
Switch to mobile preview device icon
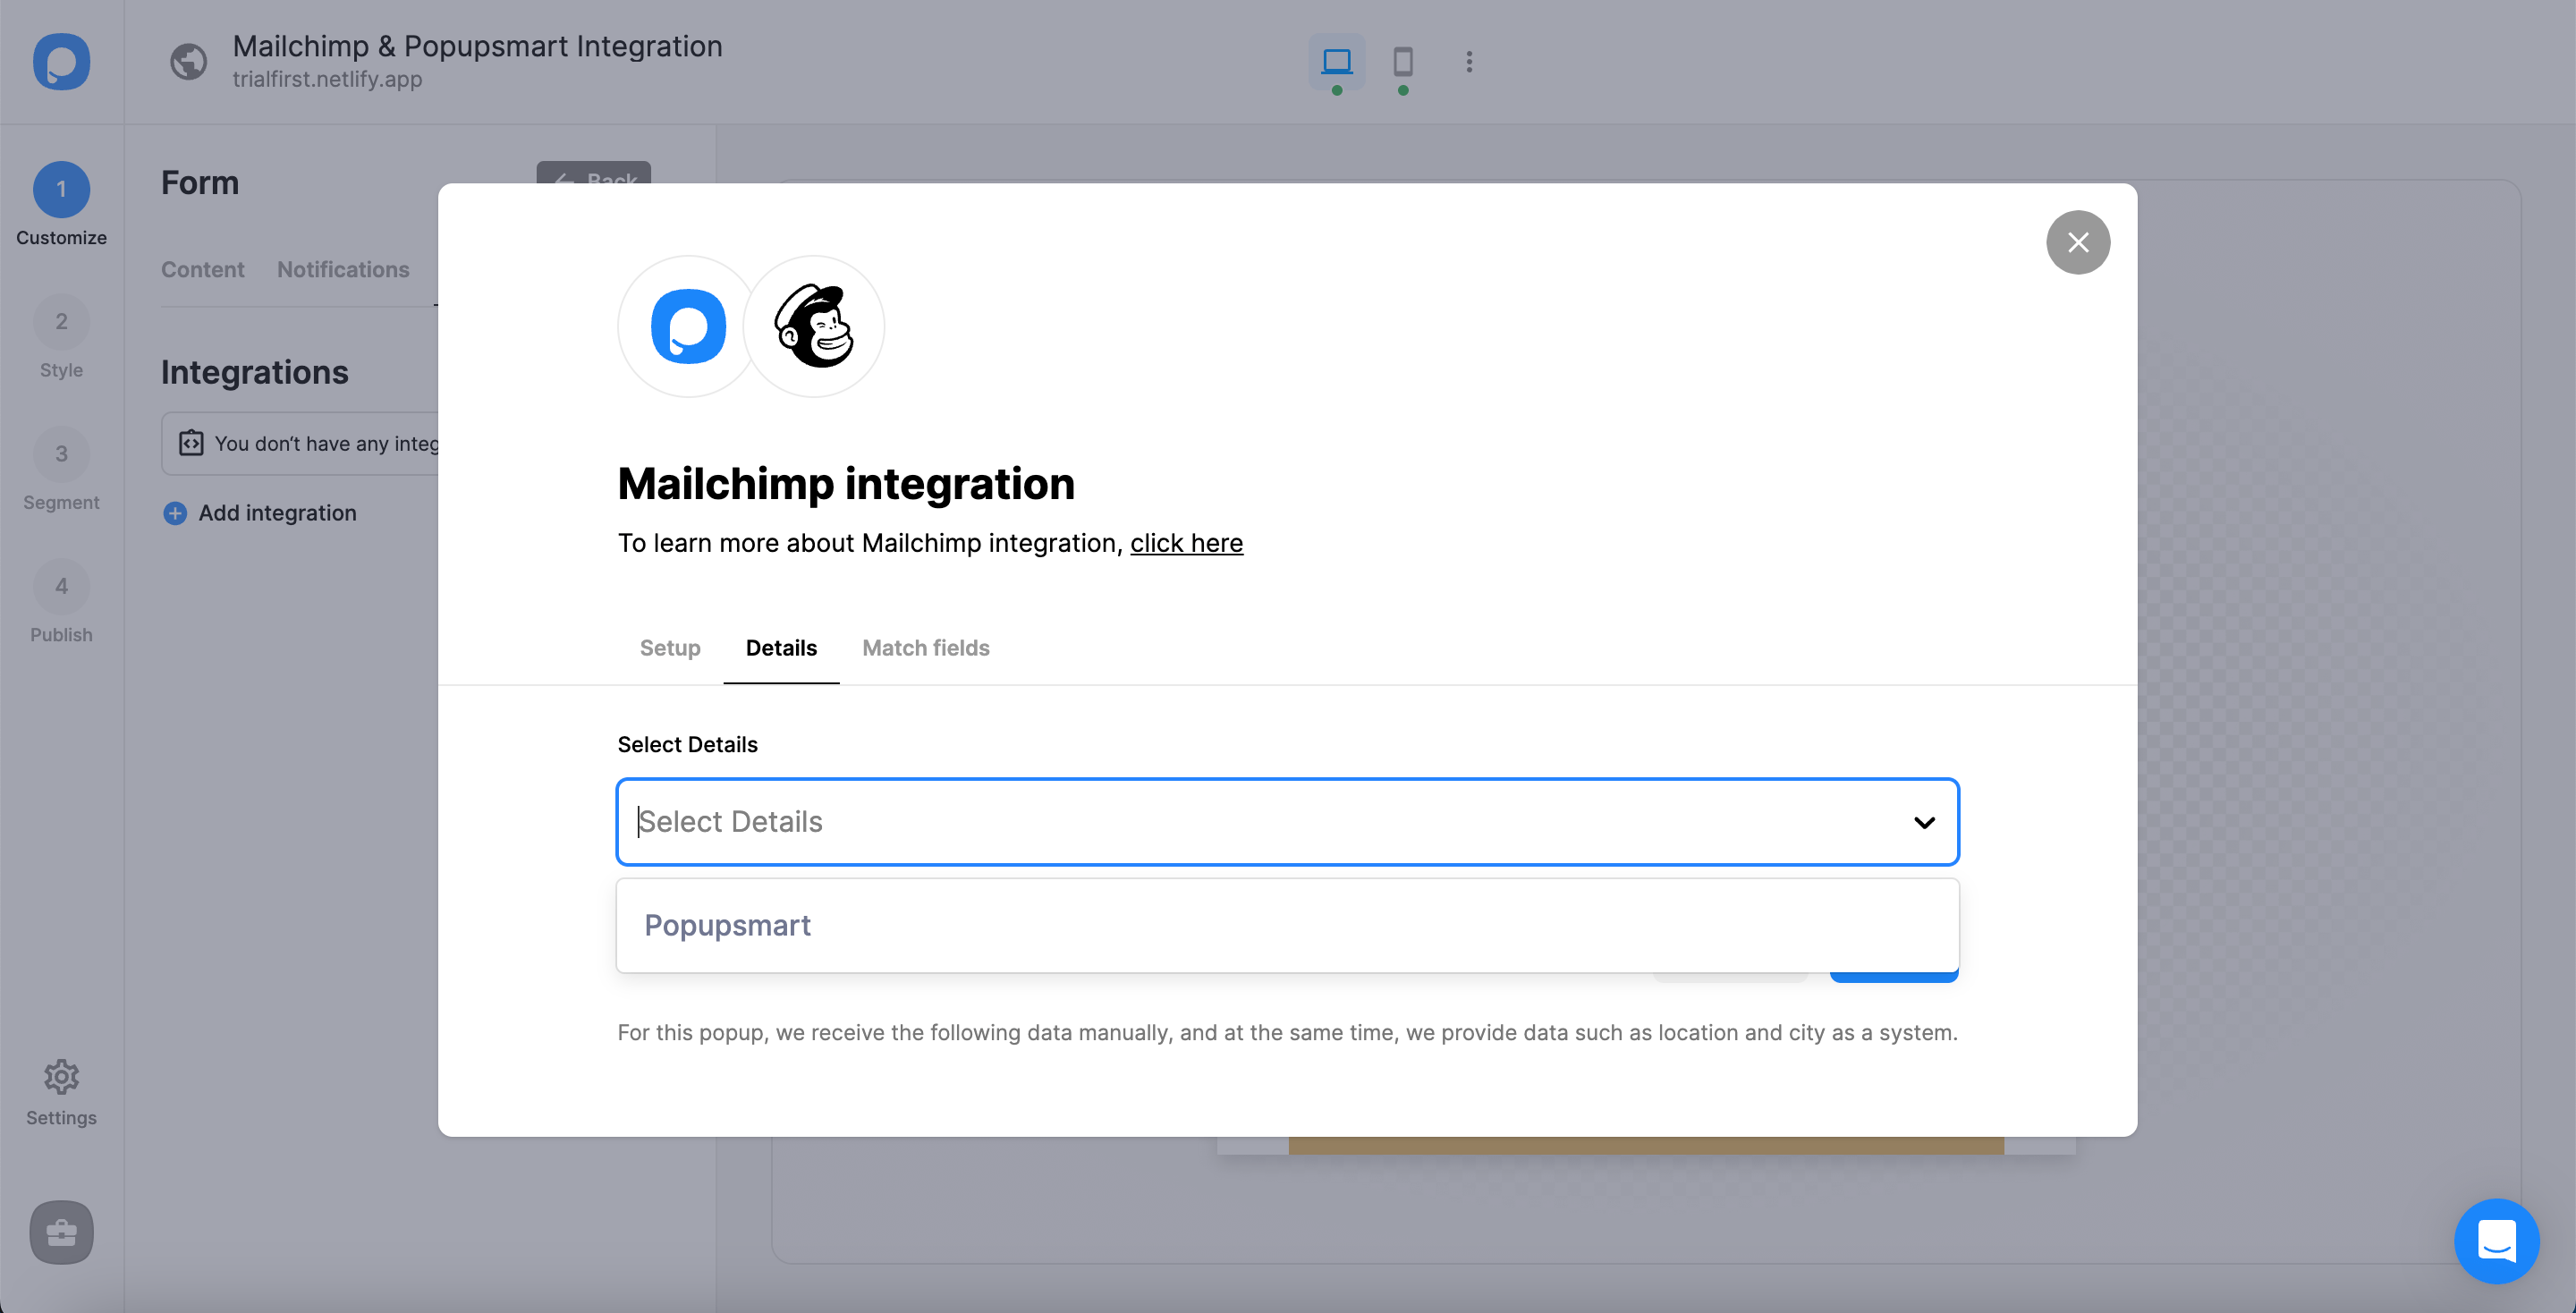coord(1402,61)
